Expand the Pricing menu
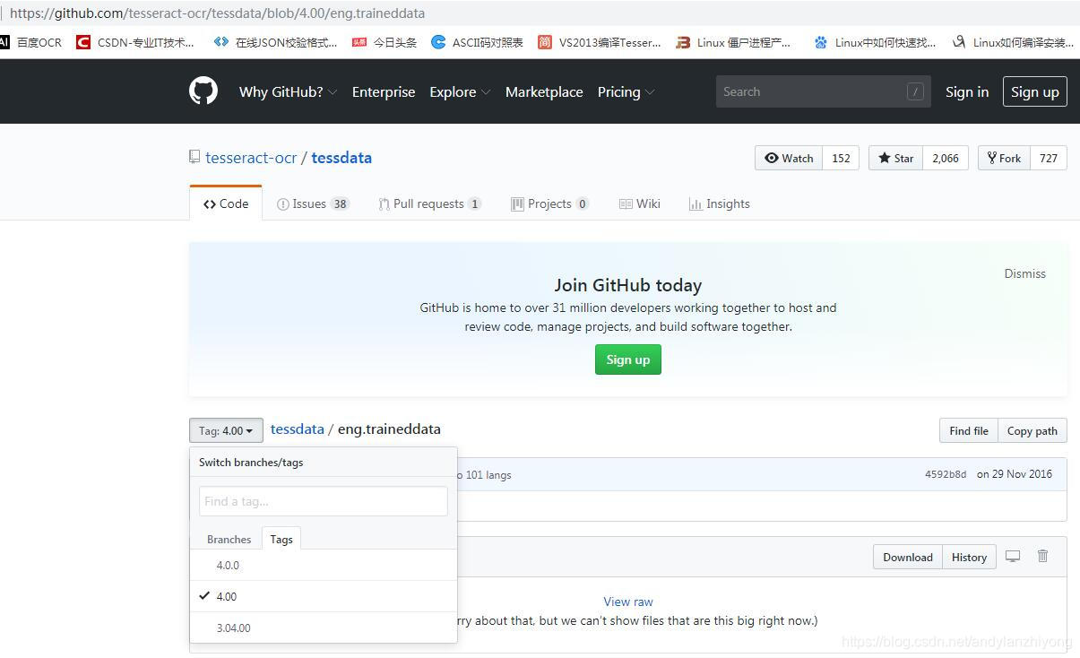The height and width of the screenshot is (658, 1080). (626, 91)
